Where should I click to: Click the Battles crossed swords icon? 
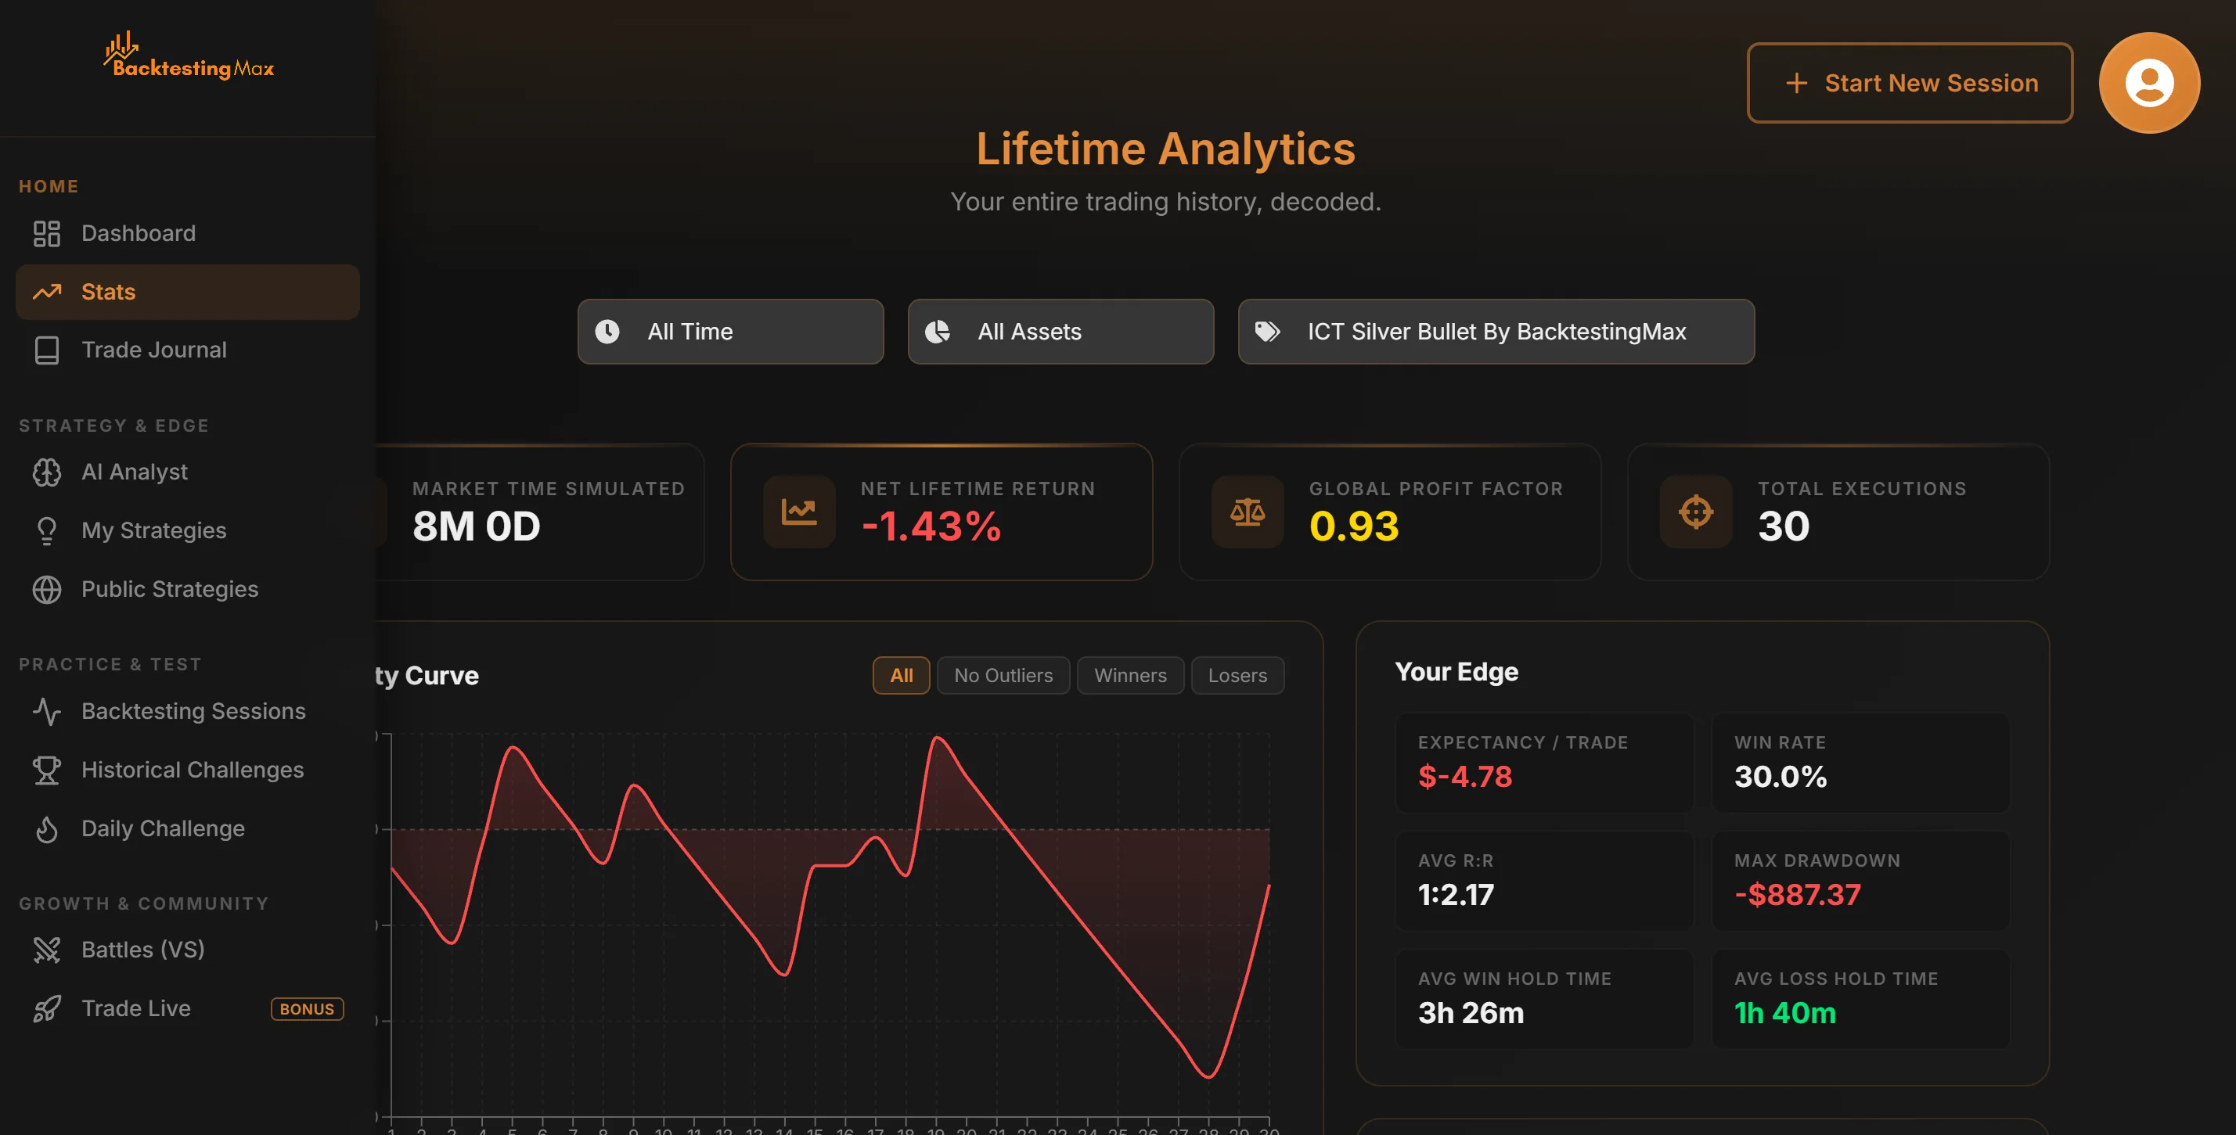click(47, 950)
